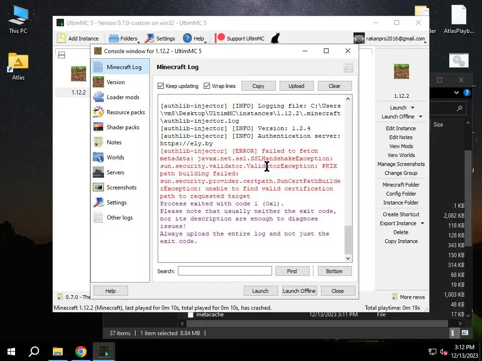The height and width of the screenshot is (361, 482).
Task: Open the Atlas folder shortcut on the desktop
Action: click(x=18, y=66)
